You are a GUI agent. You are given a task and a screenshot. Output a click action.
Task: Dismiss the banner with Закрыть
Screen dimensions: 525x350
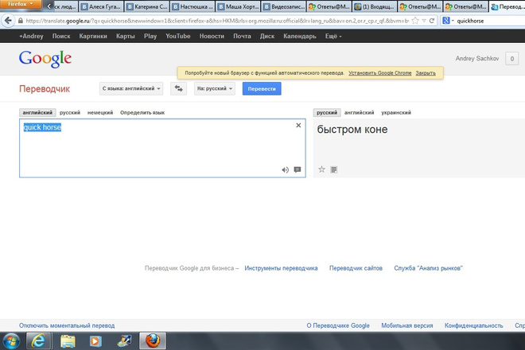click(x=426, y=72)
